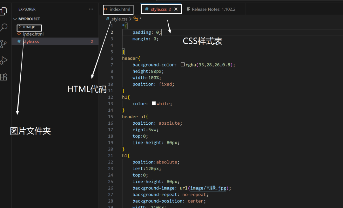This screenshot has width=343, height=208.
Task: Click the white color swatch in h1 rule
Action: click(x=154, y=103)
